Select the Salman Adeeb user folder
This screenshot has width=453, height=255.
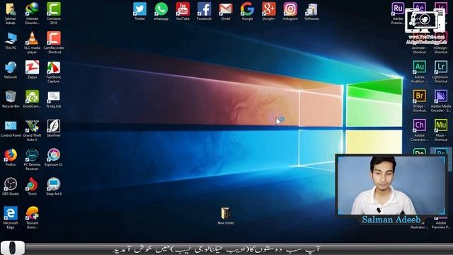point(11,9)
